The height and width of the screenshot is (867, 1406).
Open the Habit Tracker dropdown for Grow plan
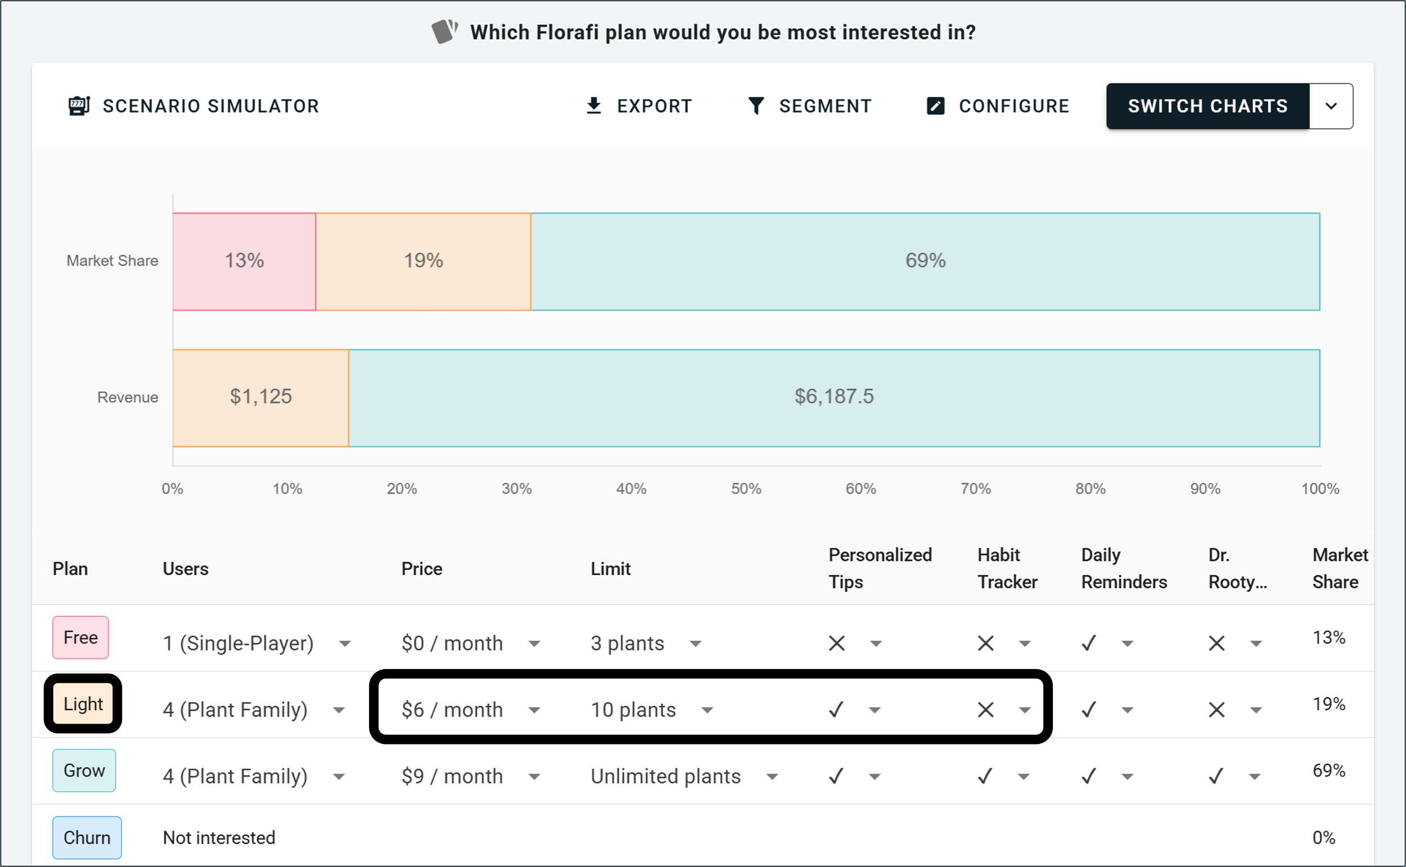tap(1024, 776)
